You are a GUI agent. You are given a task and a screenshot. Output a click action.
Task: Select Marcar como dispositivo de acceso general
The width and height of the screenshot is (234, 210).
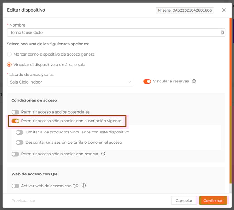pyautogui.click(x=9, y=55)
